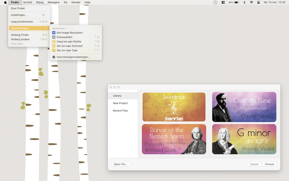Select Library in the dialog sidebar

click(x=123, y=96)
